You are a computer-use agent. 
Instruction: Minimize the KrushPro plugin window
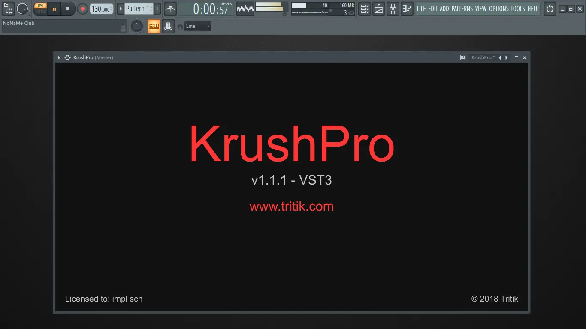(x=516, y=57)
